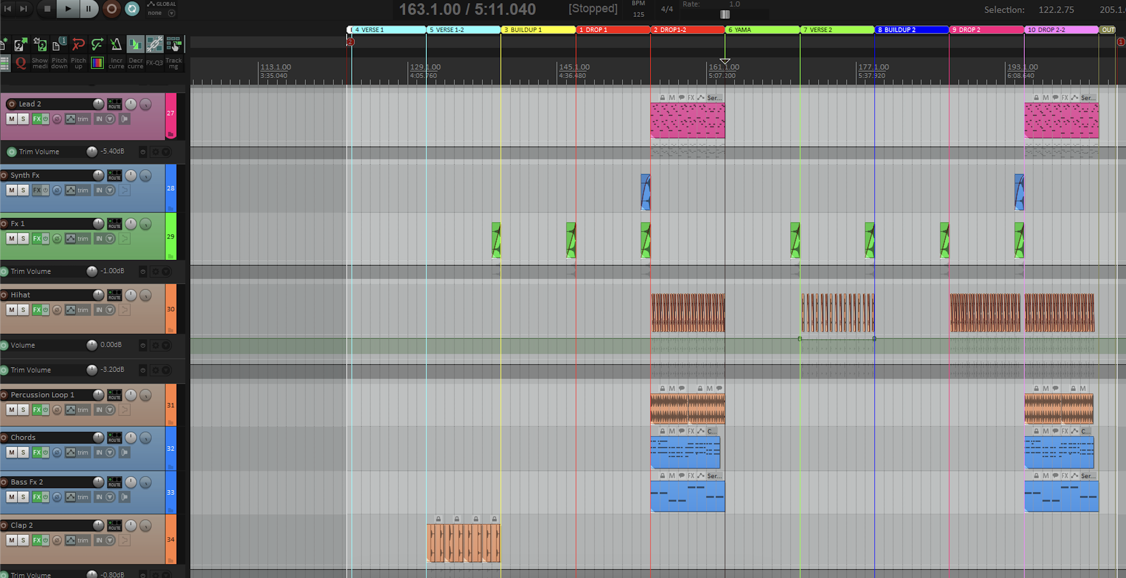The width and height of the screenshot is (1126, 578).
Task: Start playback with the Play button
Action: point(68,9)
